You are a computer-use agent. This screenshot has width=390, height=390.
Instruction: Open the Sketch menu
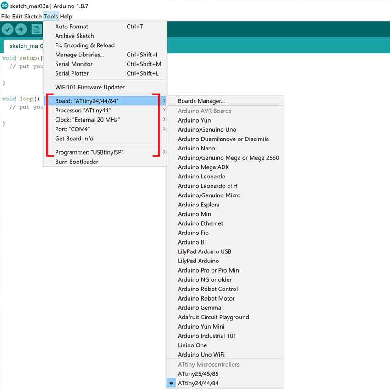click(x=33, y=17)
